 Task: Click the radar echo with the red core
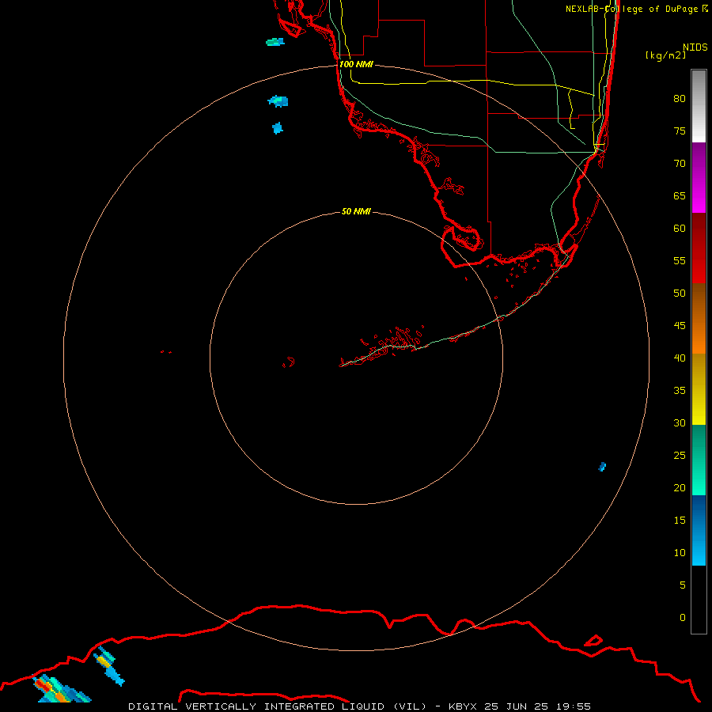pyautogui.click(x=61, y=689)
